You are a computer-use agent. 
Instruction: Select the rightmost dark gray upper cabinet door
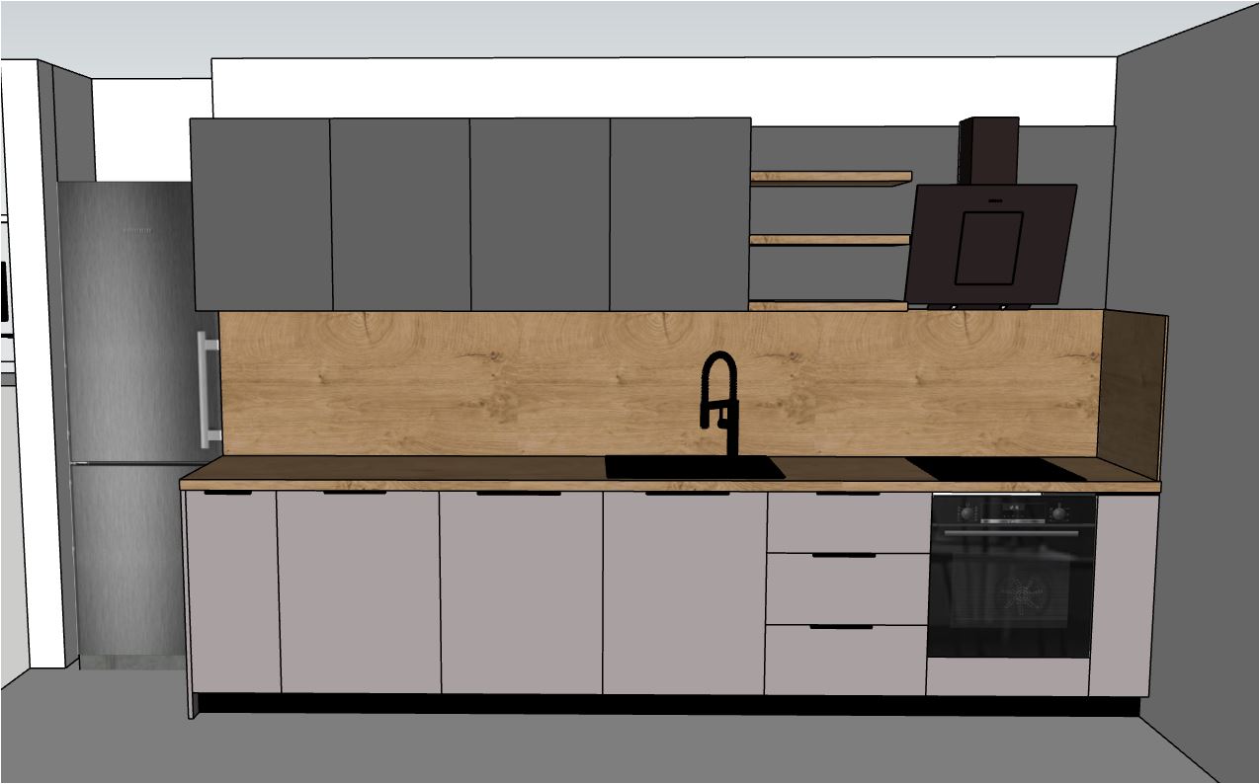(679, 214)
